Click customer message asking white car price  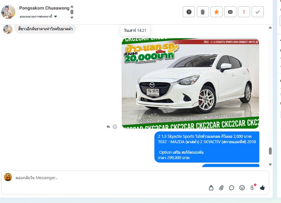[x=45, y=29]
